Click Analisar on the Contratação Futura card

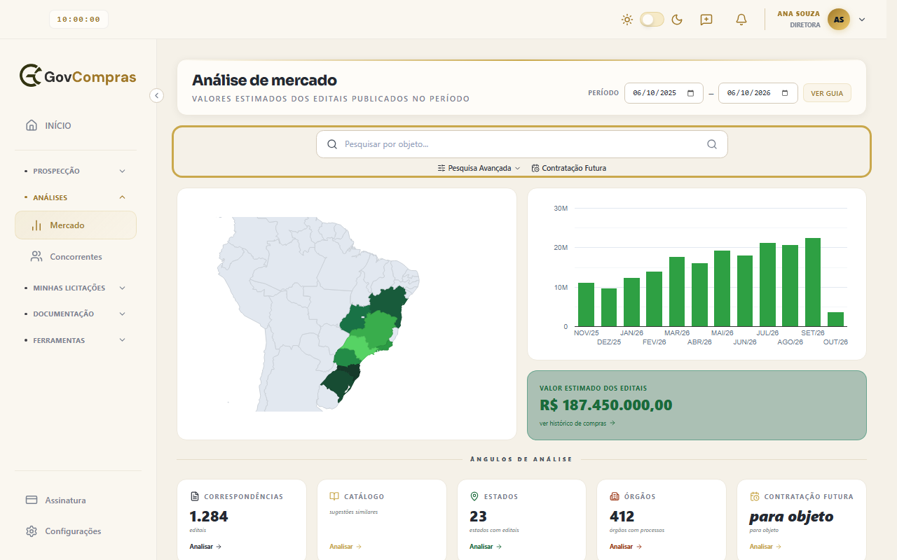click(x=766, y=547)
